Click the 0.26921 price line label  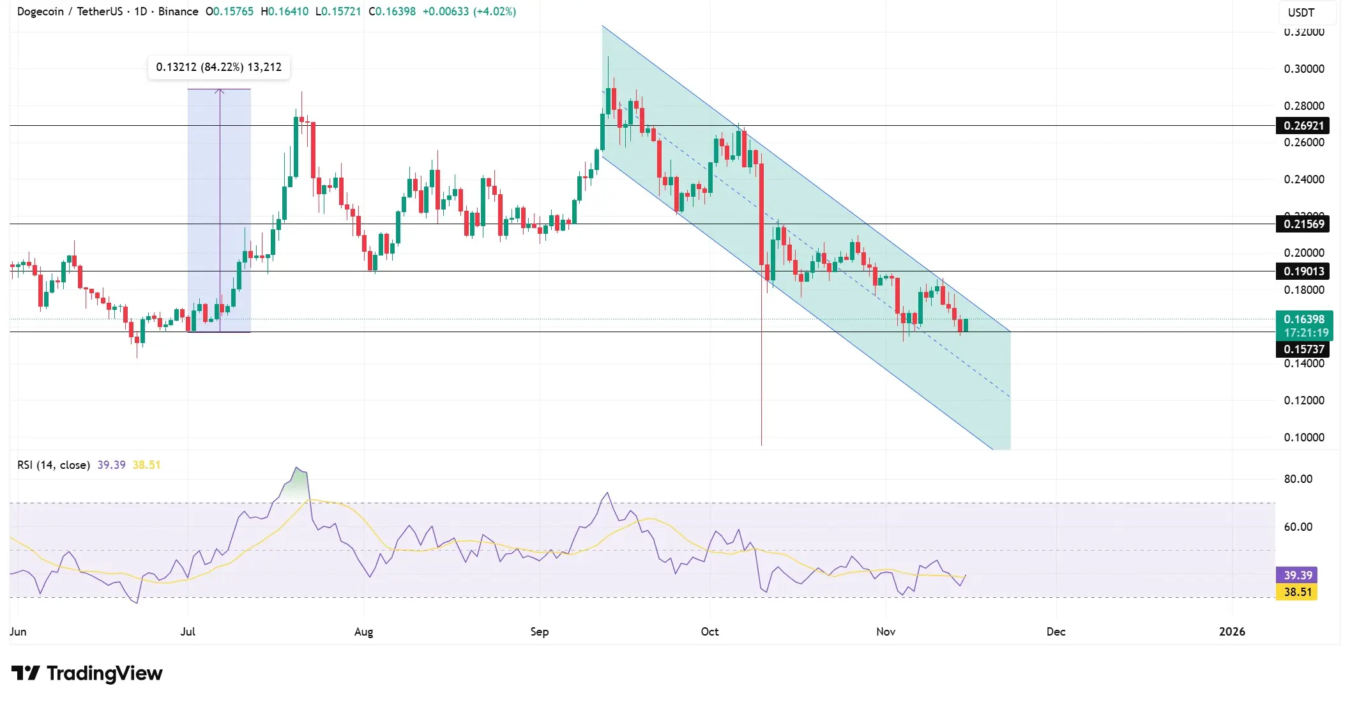point(1303,126)
